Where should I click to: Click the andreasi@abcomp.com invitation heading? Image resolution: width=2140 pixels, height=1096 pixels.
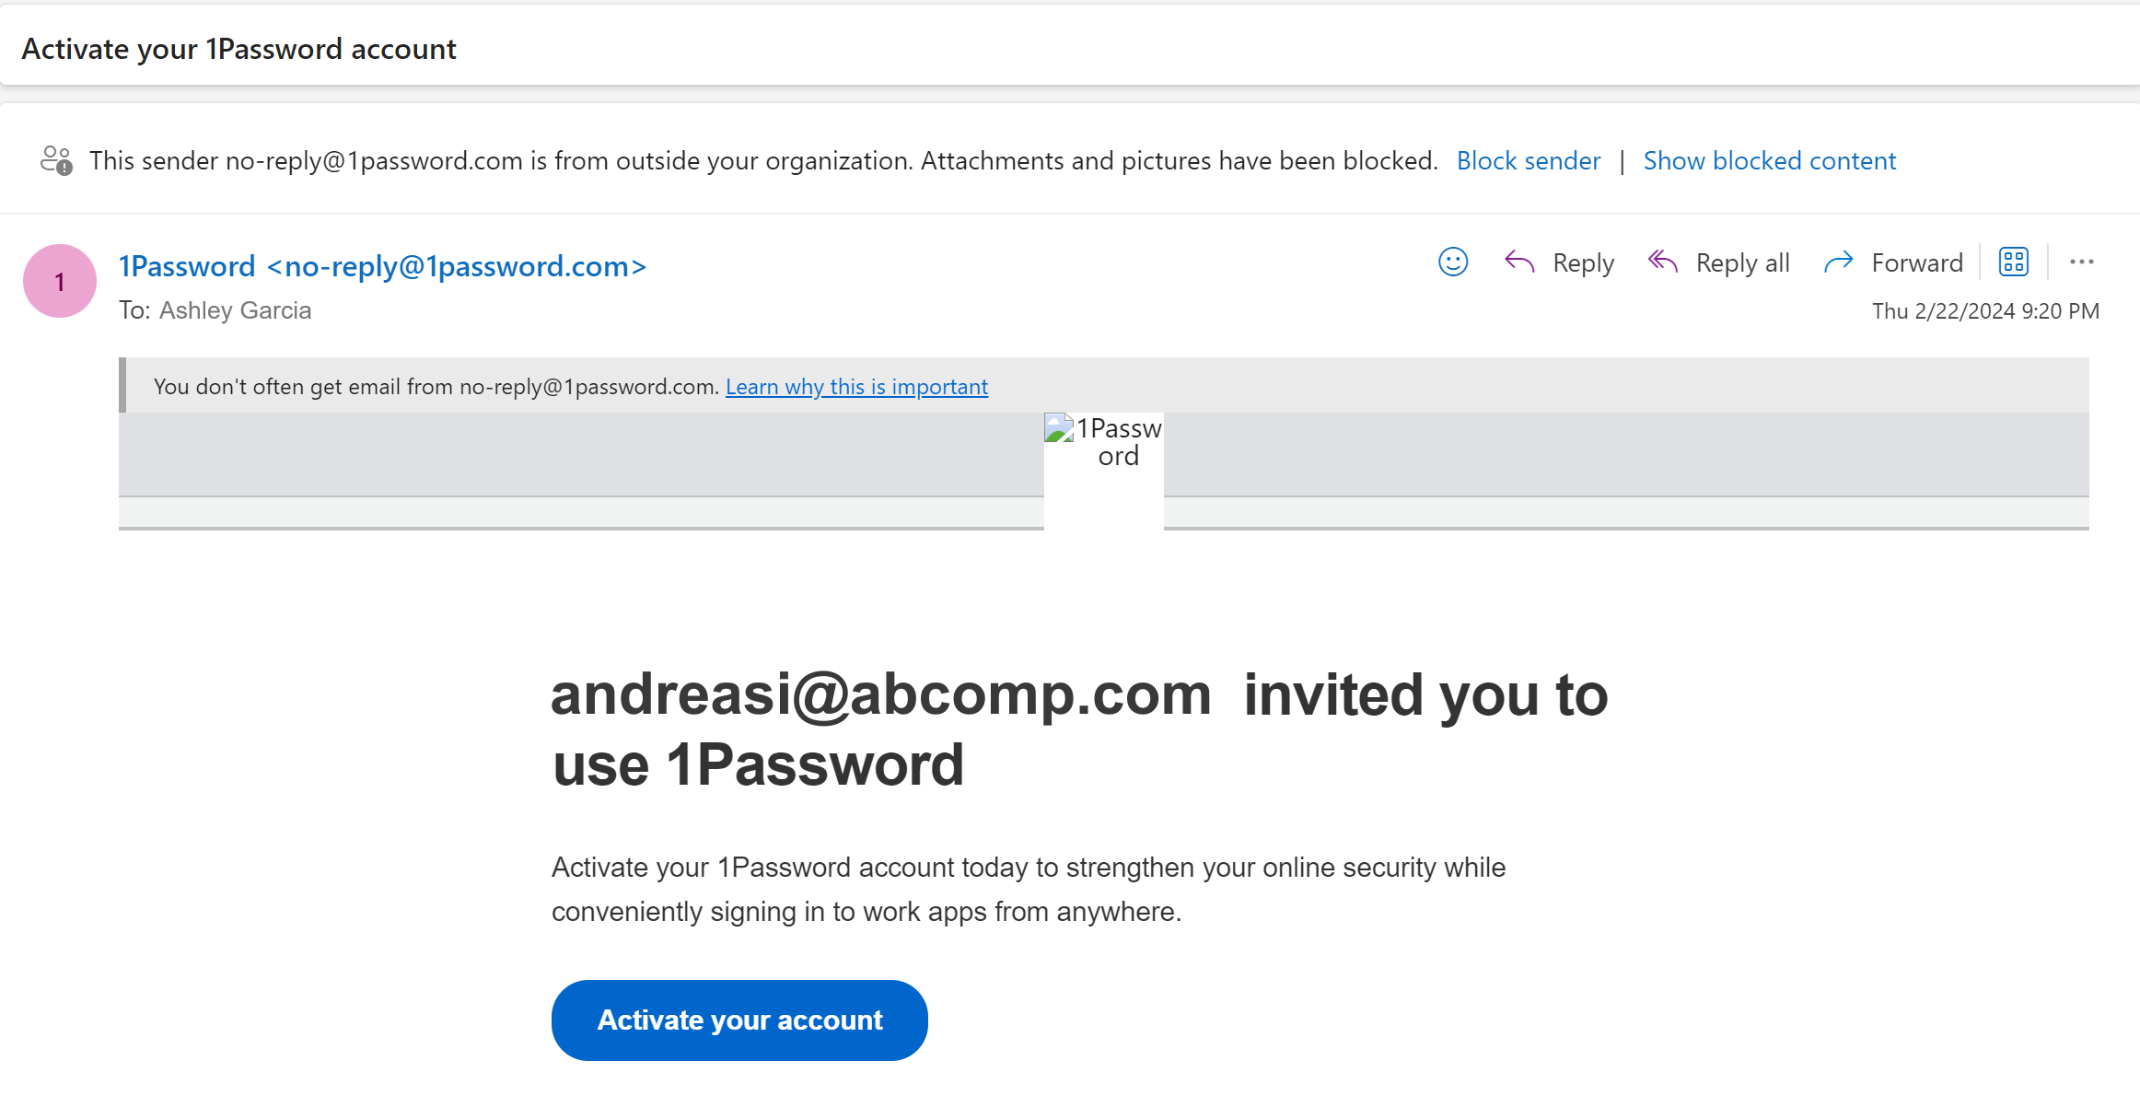1077,729
